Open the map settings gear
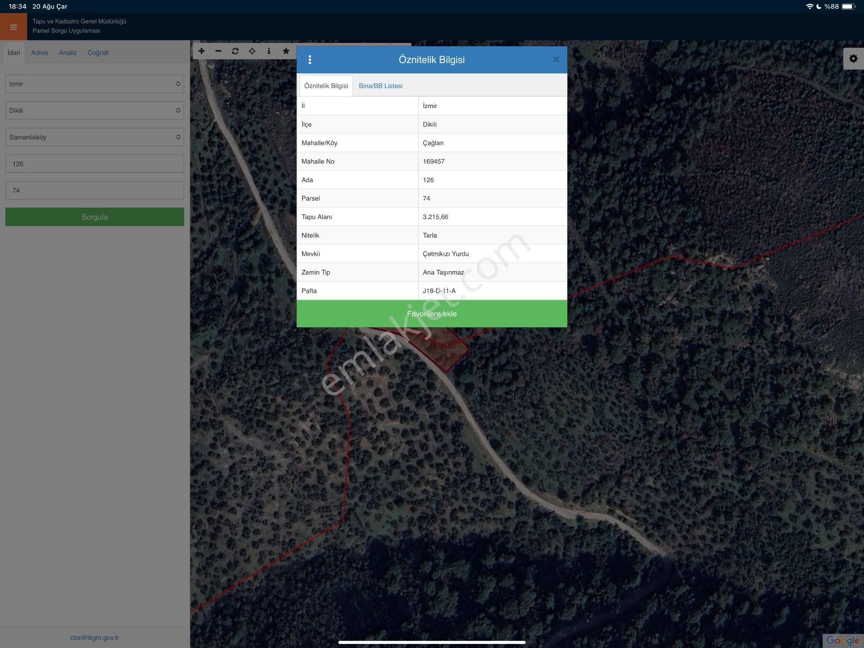 click(853, 59)
